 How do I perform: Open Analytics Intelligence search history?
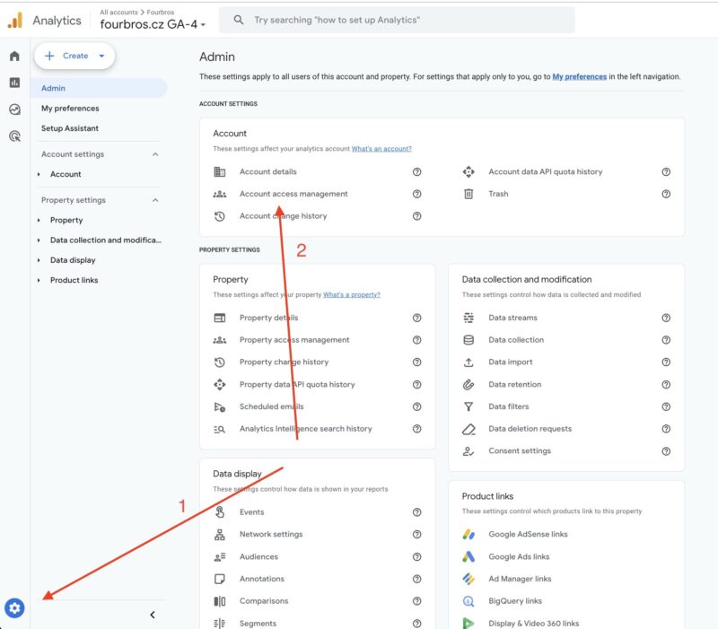click(x=305, y=429)
